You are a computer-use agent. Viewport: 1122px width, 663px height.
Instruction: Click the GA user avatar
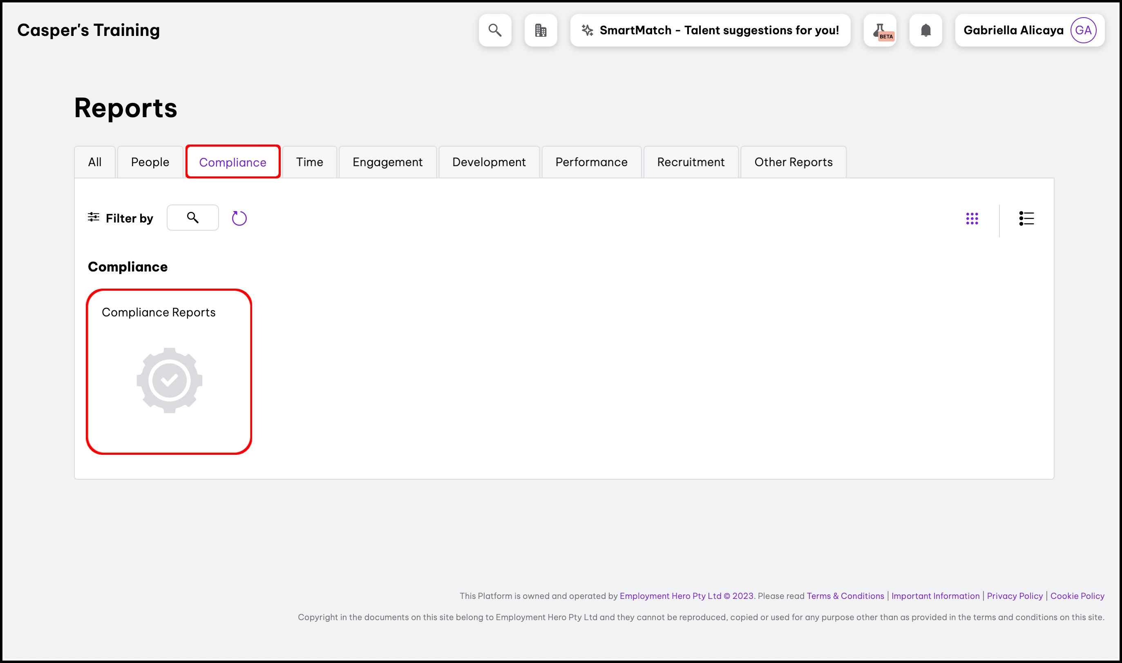(1083, 30)
